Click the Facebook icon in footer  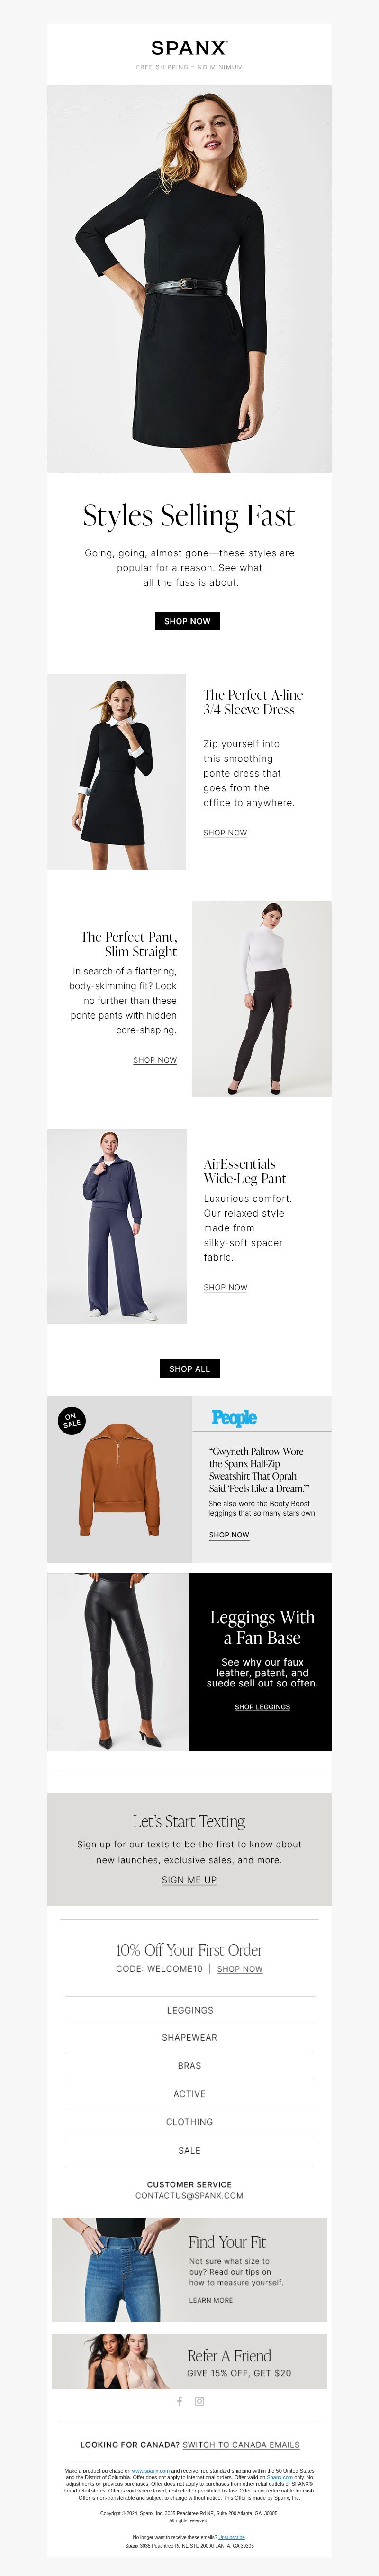click(x=180, y=2401)
